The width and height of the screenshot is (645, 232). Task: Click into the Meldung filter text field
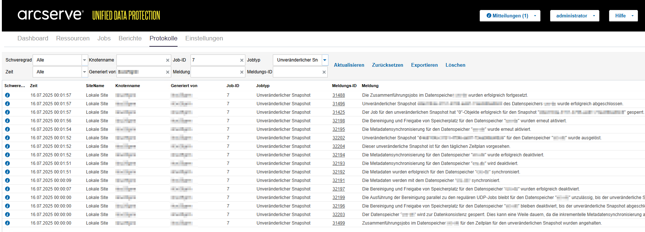(x=215, y=72)
